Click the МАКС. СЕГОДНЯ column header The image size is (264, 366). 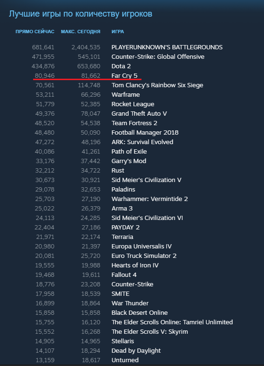(80, 31)
